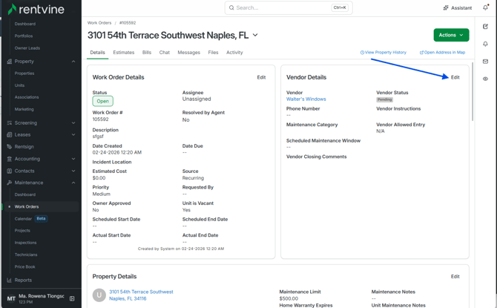The image size is (497, 308).
Task: Click the Maintenance wrench icon
Action: click(9, 183)
